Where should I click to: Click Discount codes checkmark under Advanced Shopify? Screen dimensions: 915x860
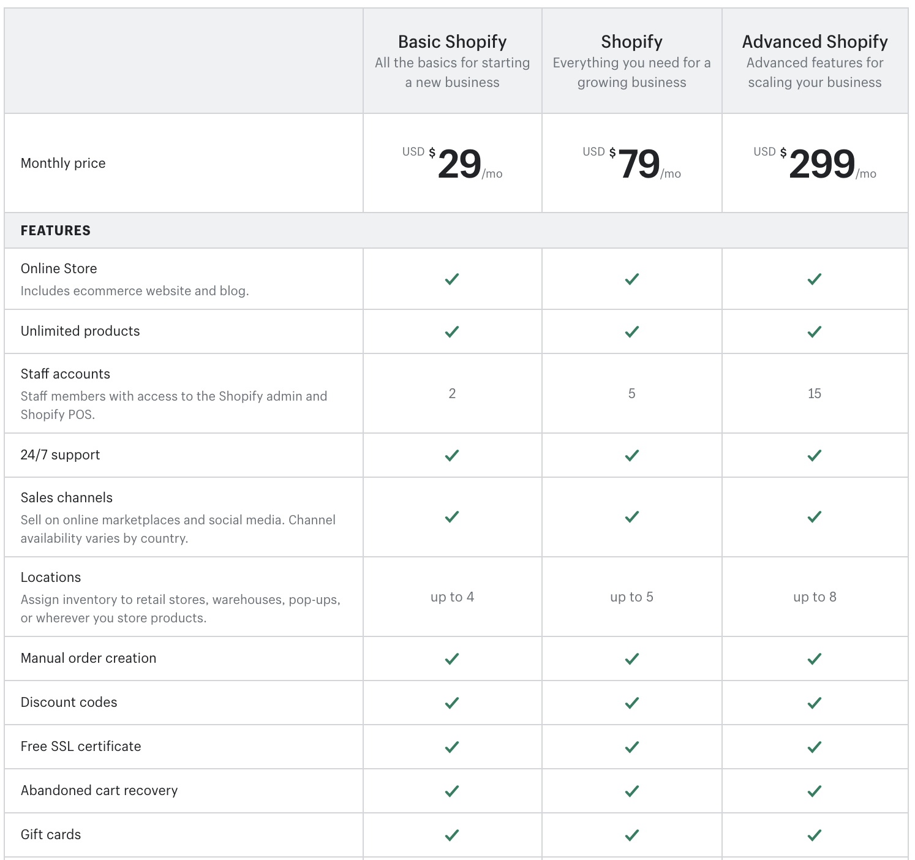click(x=814, y=703)
